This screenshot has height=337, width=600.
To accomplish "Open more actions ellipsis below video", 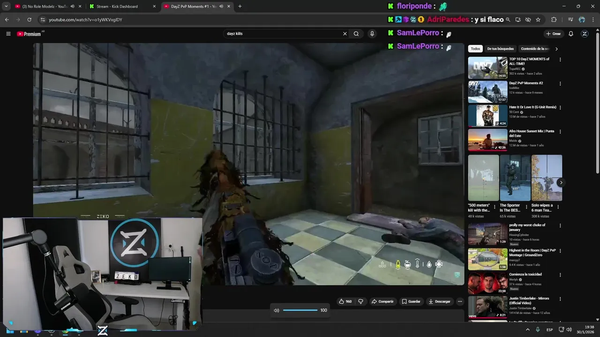I will [460, 301].
